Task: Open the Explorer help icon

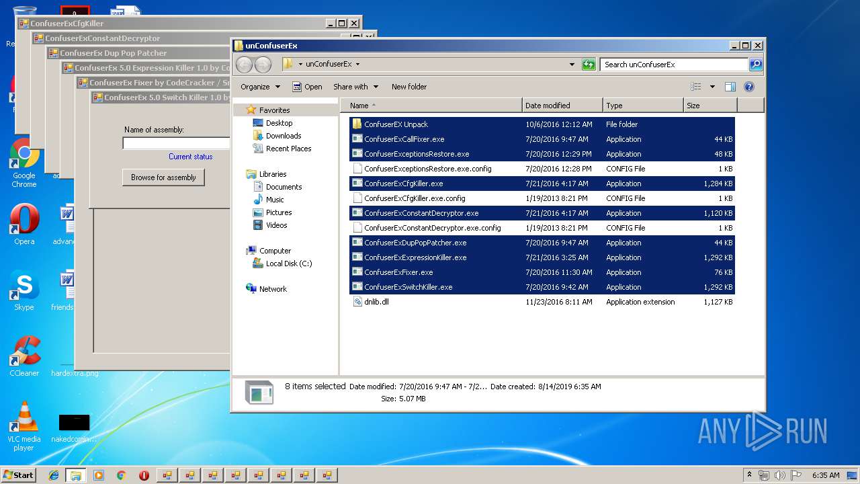Action: [x=749, y=87]
